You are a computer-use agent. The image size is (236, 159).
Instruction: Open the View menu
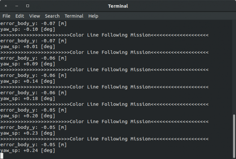pyautogui.click(x=34, y=16)
